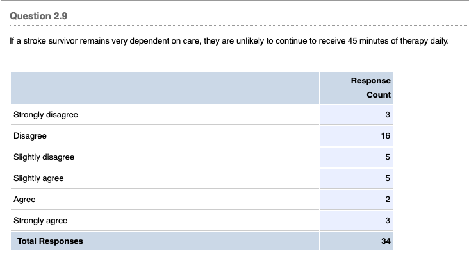Viewport: 469px width, 256px height.
Task: Select the count 3 for Strongly disagree
Action: click(x=388, y=115)
